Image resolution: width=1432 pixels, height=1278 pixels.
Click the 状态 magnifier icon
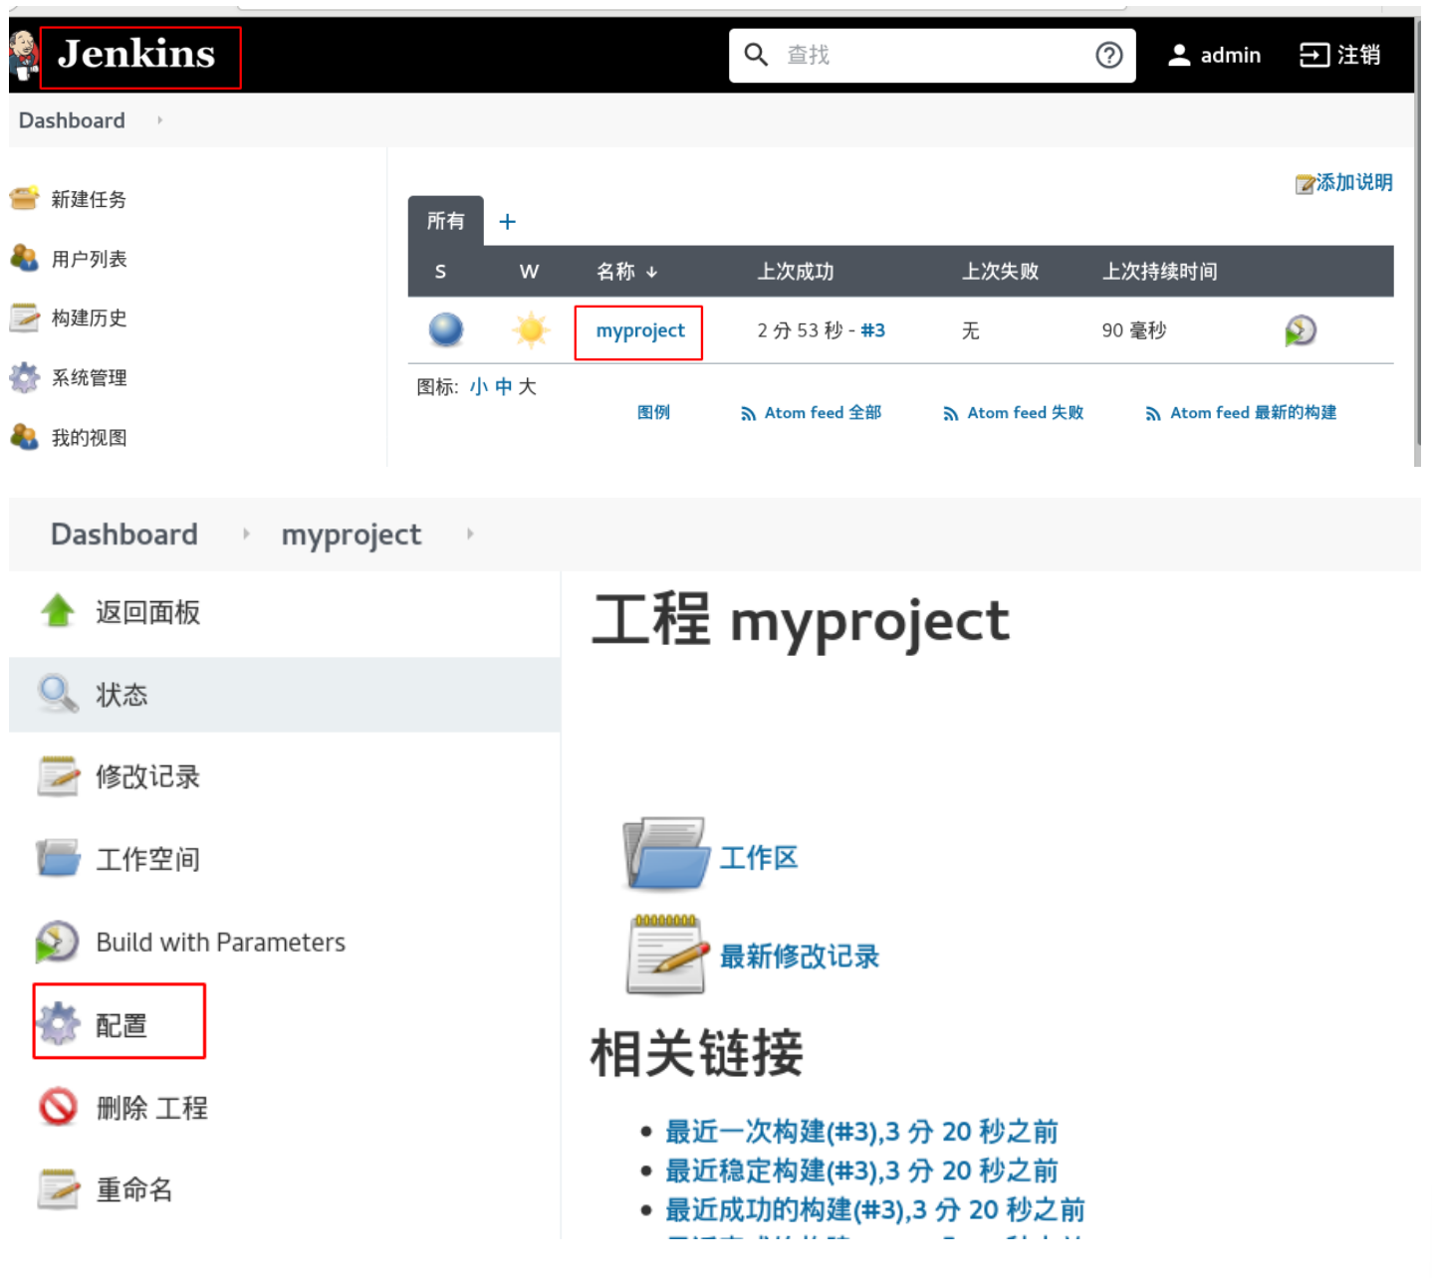pos(58,693)
